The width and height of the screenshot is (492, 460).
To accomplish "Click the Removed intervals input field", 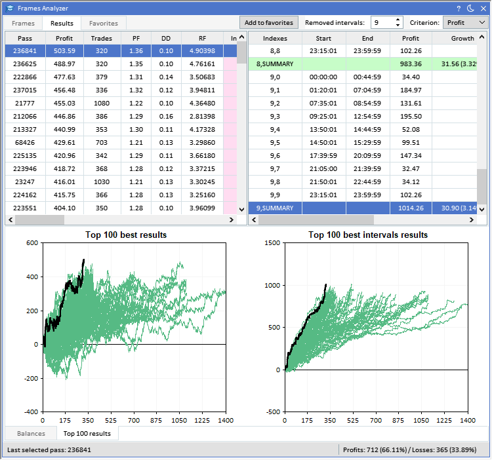I will click(383, 22).
